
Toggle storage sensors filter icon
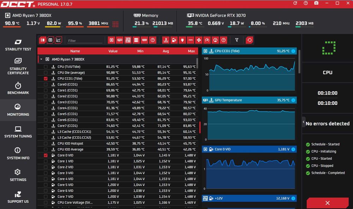(x=136, y=40)
